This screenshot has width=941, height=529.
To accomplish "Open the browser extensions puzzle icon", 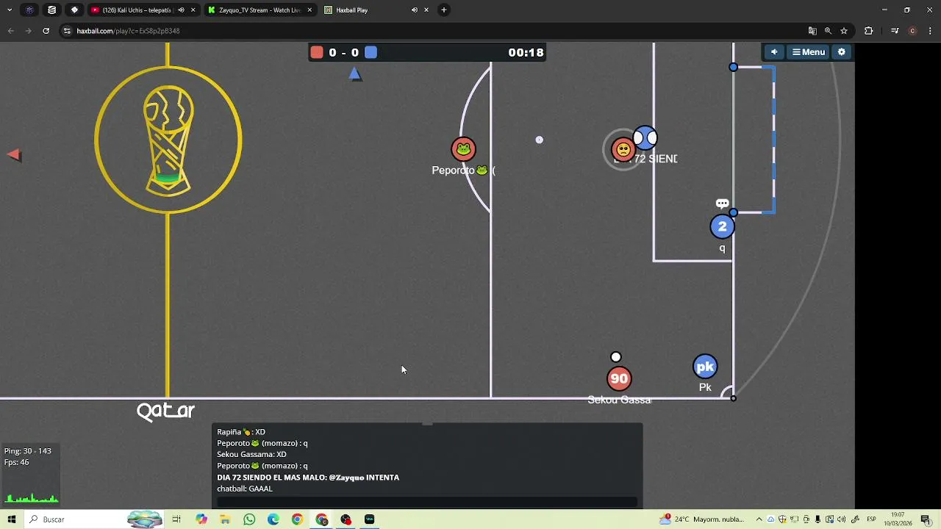I will point(869,31).
